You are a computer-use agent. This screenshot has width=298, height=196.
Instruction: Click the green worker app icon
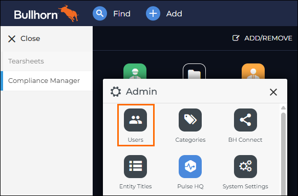(x=135, y=71)
